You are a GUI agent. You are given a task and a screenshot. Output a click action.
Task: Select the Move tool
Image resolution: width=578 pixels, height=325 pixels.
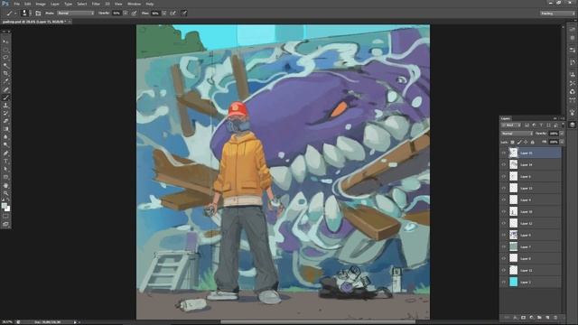[x=5, y=42]
